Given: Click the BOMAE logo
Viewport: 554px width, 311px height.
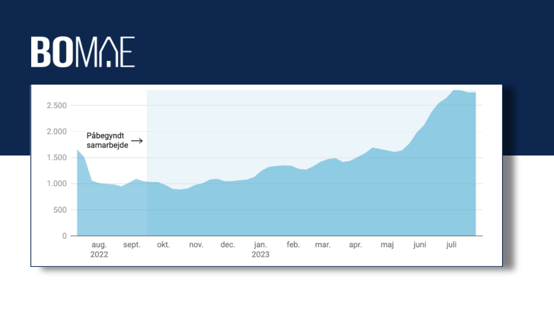Looking at the screenshot, I should click(x=83, y=52).
